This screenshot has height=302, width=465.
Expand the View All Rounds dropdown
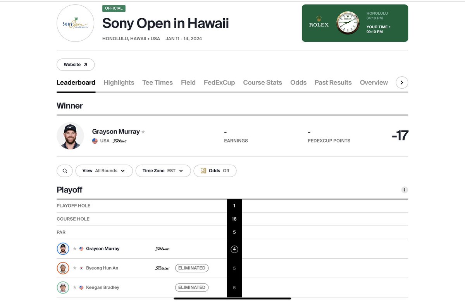point(104,171)
